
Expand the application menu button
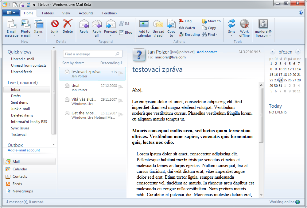[11, 13]
